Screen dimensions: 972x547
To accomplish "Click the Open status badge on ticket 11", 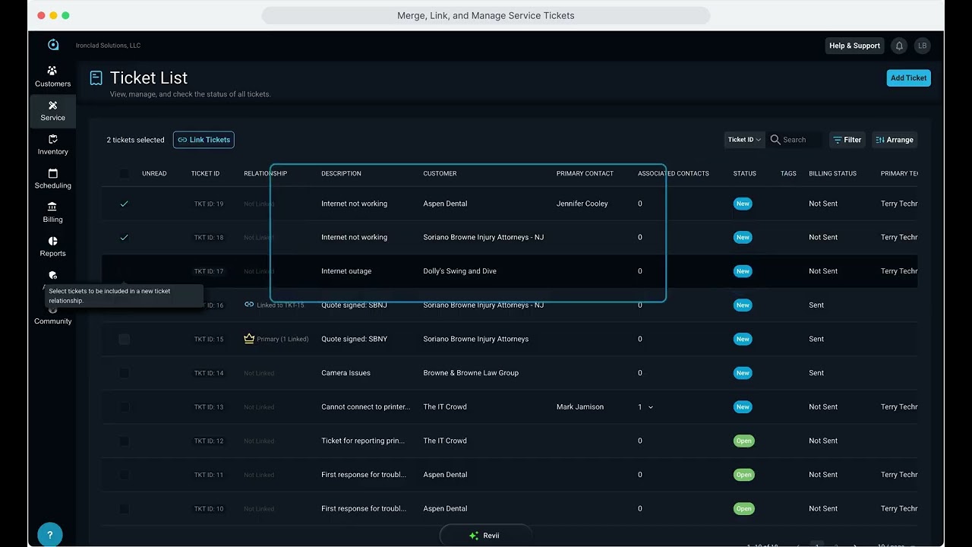I will [x=744, y=475].
